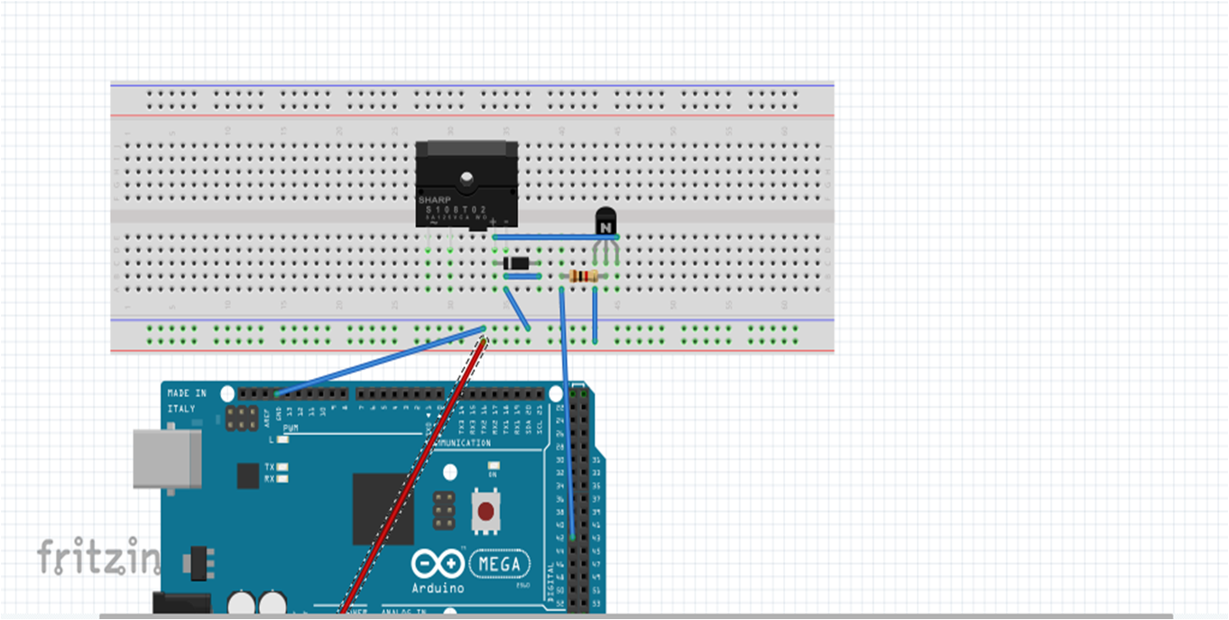
Task: Select the black diode below the relay
Action: pyautogui.click(x=518, y=262)
